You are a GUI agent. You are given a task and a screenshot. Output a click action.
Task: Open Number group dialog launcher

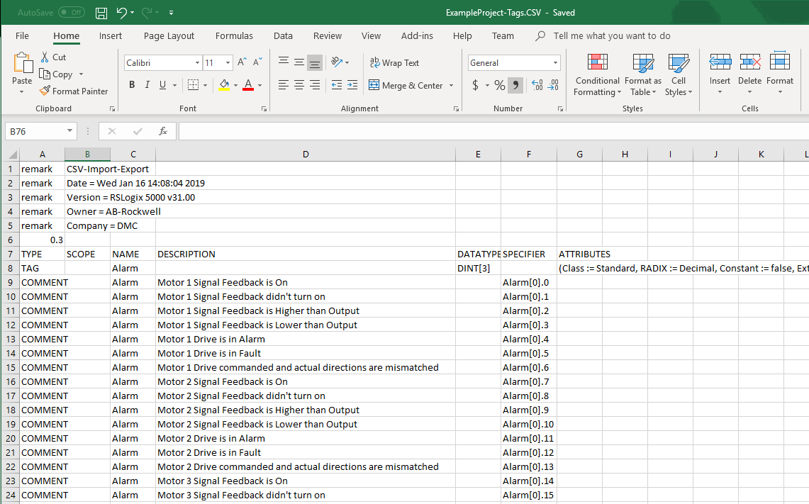[x=560, y=109]
